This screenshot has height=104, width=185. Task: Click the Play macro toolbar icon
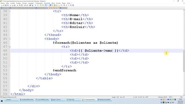pos(69,5)
